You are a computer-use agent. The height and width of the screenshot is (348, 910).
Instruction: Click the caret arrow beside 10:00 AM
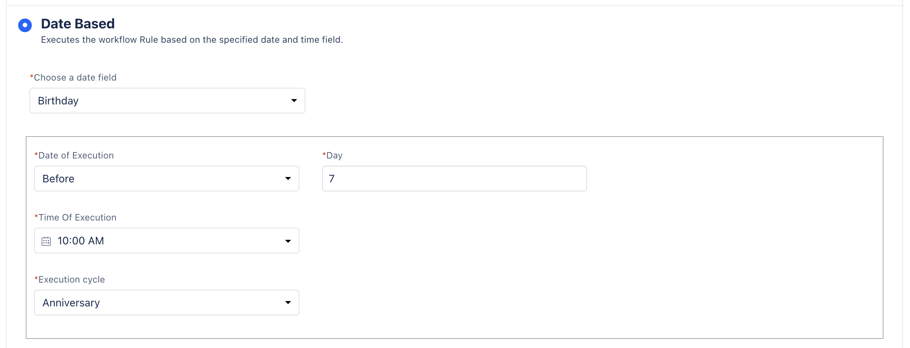(288, 241)
